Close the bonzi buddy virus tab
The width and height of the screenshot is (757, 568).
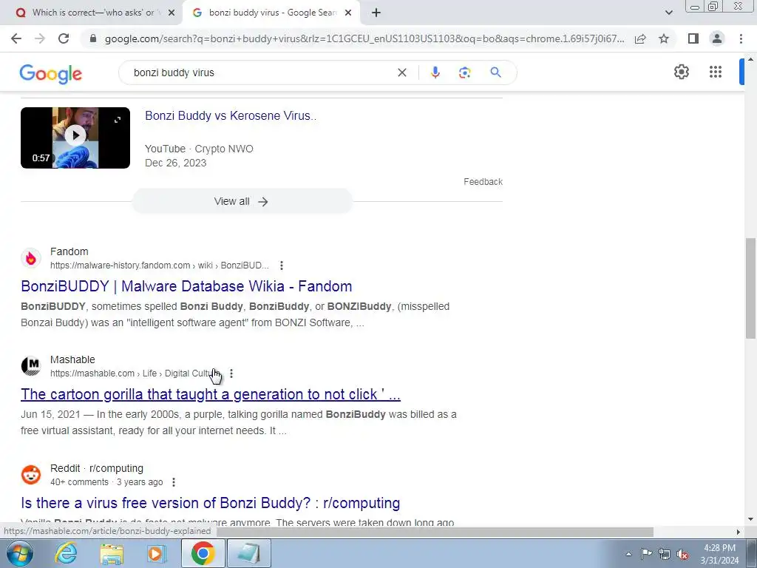(348, 13)
